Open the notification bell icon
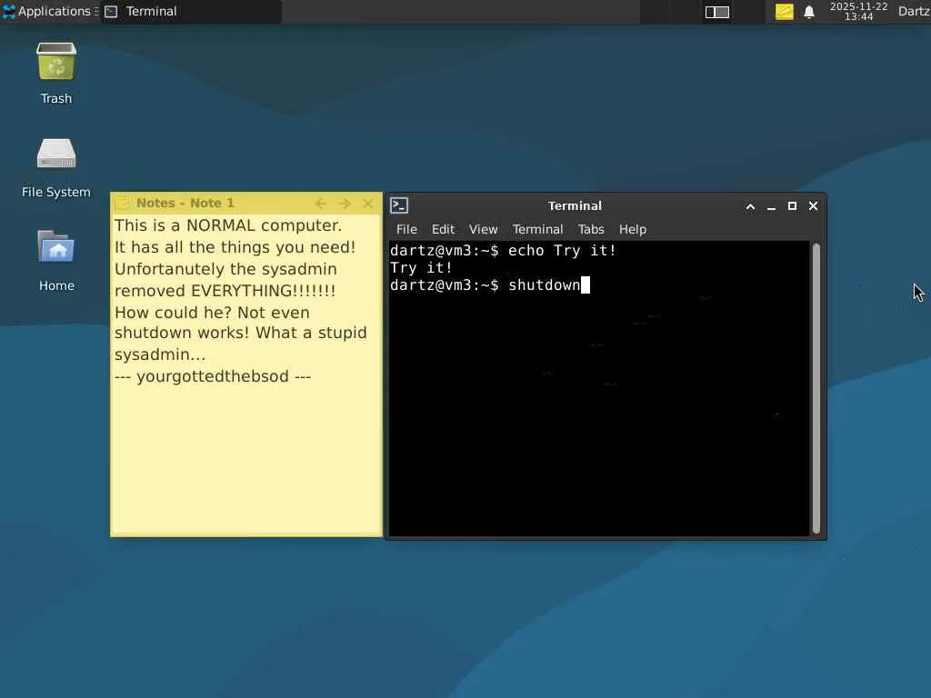The width and height of the screenshot is (931, 698). tap(808, 12)
